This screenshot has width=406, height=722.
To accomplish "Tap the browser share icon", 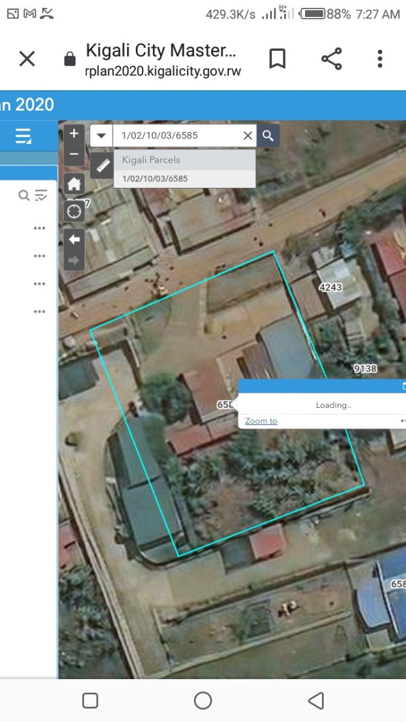I will tap(331, 59).
